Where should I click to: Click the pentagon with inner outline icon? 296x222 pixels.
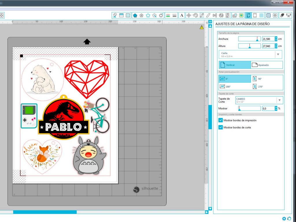pos(141,16)
